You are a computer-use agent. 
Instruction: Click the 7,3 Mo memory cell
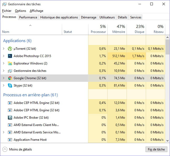(117, 140)
